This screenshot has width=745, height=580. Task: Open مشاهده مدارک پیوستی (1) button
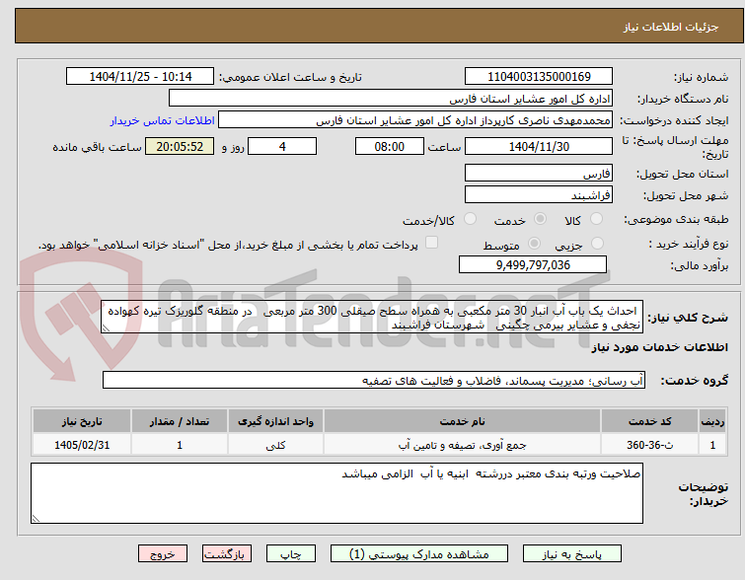[x=419, y=554]
